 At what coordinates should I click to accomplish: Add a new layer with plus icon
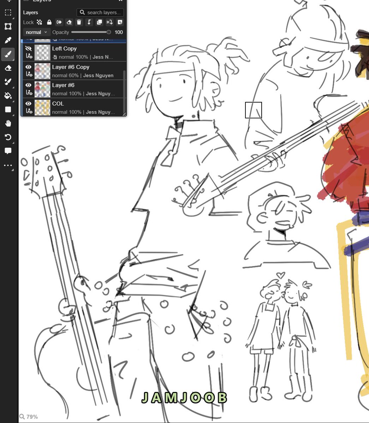point(120,22)
